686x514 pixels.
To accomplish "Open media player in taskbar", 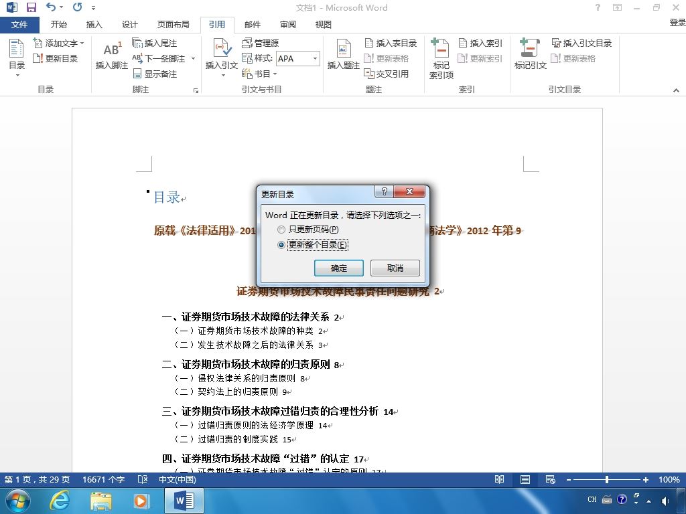I will coord(141,501).
